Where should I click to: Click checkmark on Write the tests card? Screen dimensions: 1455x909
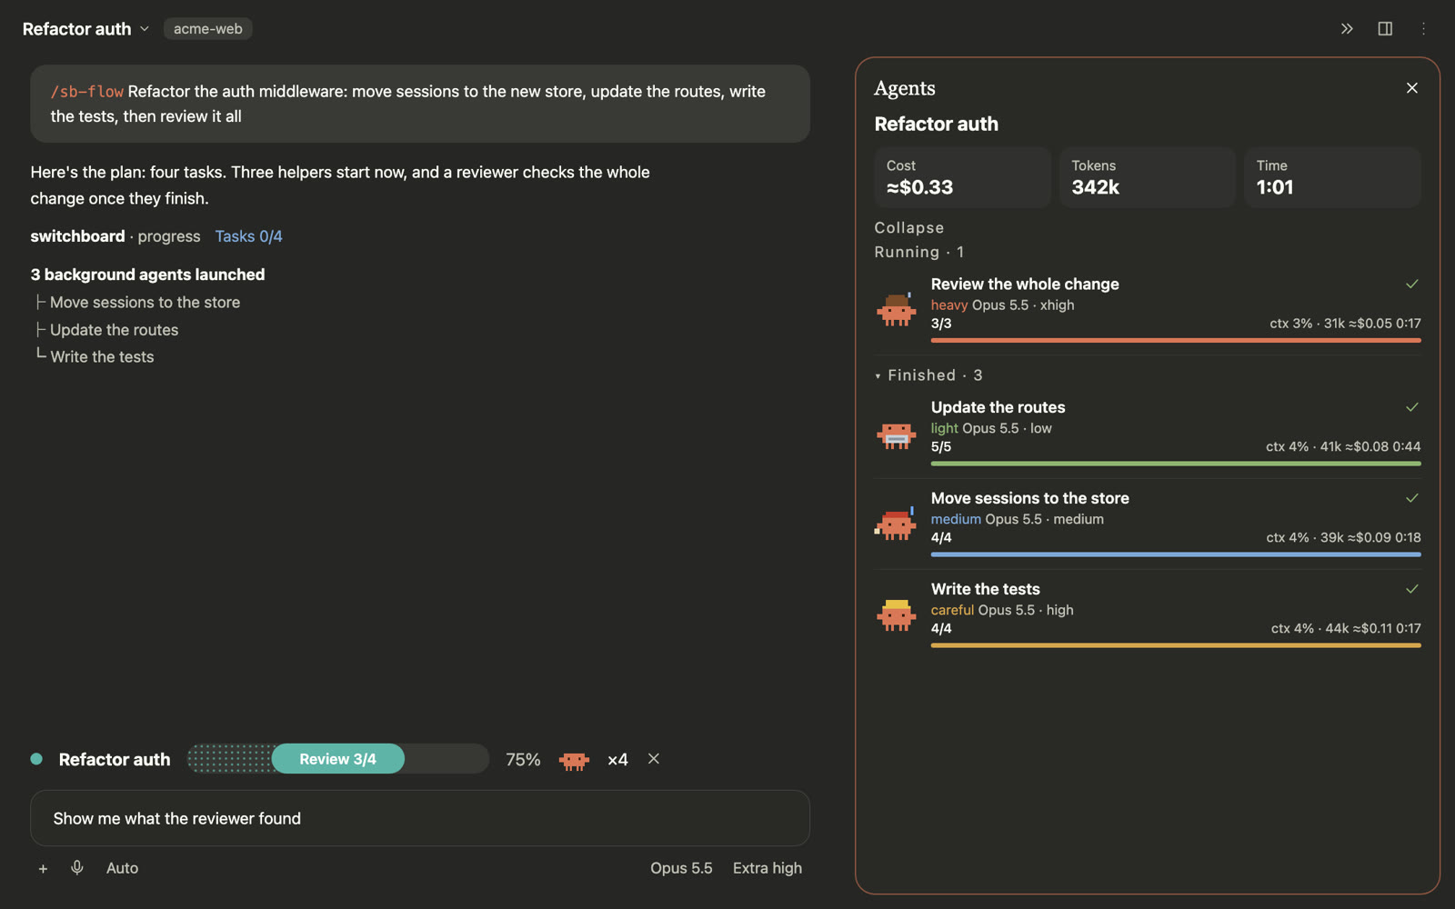point(1412,589)
